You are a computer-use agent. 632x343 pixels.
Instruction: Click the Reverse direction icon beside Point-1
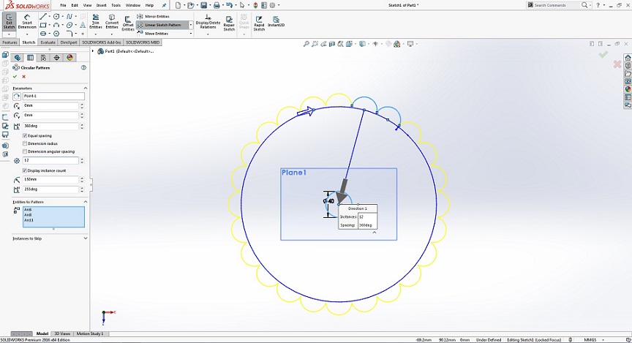17,96
